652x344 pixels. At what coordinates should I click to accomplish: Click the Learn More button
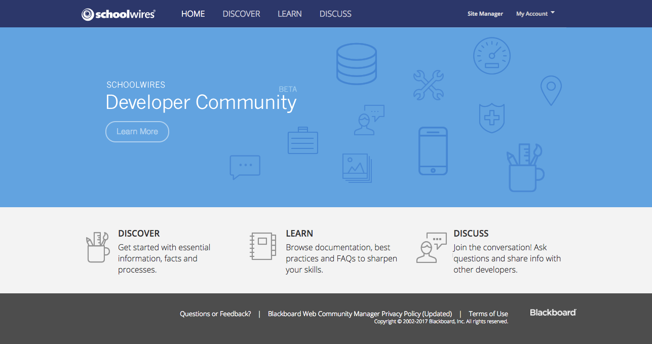(x=137, y=132)
